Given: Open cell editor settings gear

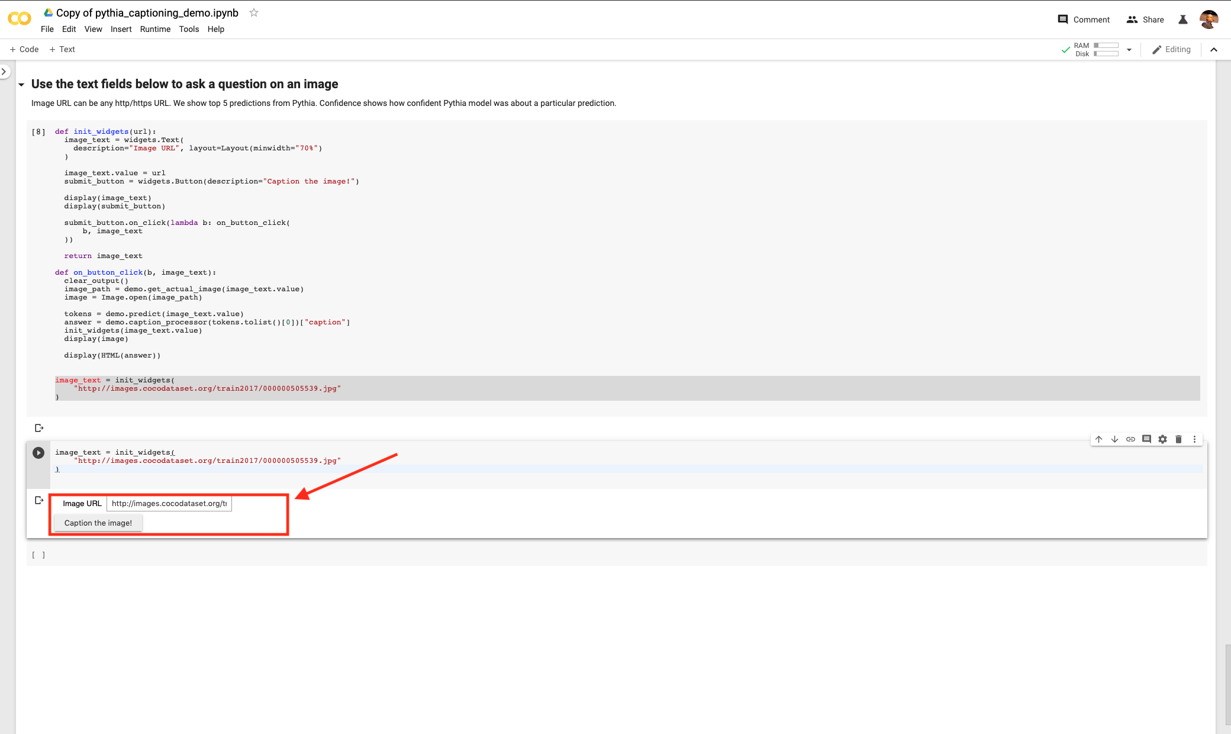Looking at the screenshot, I should (x=1162, y=439).
